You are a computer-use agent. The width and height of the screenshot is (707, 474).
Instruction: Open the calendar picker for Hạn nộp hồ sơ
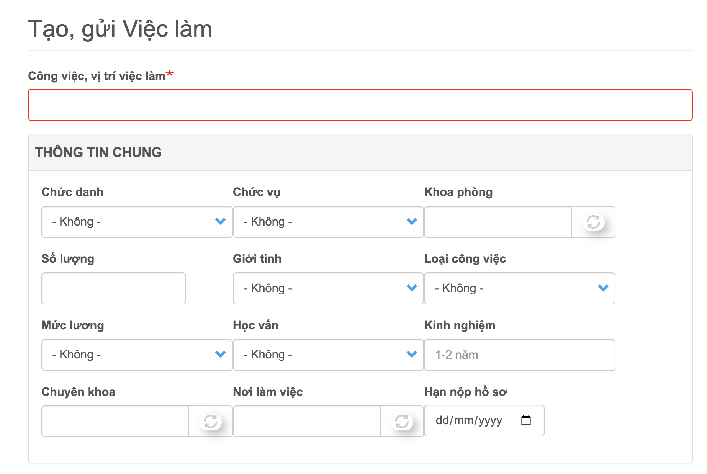click(x=526, y=420)
